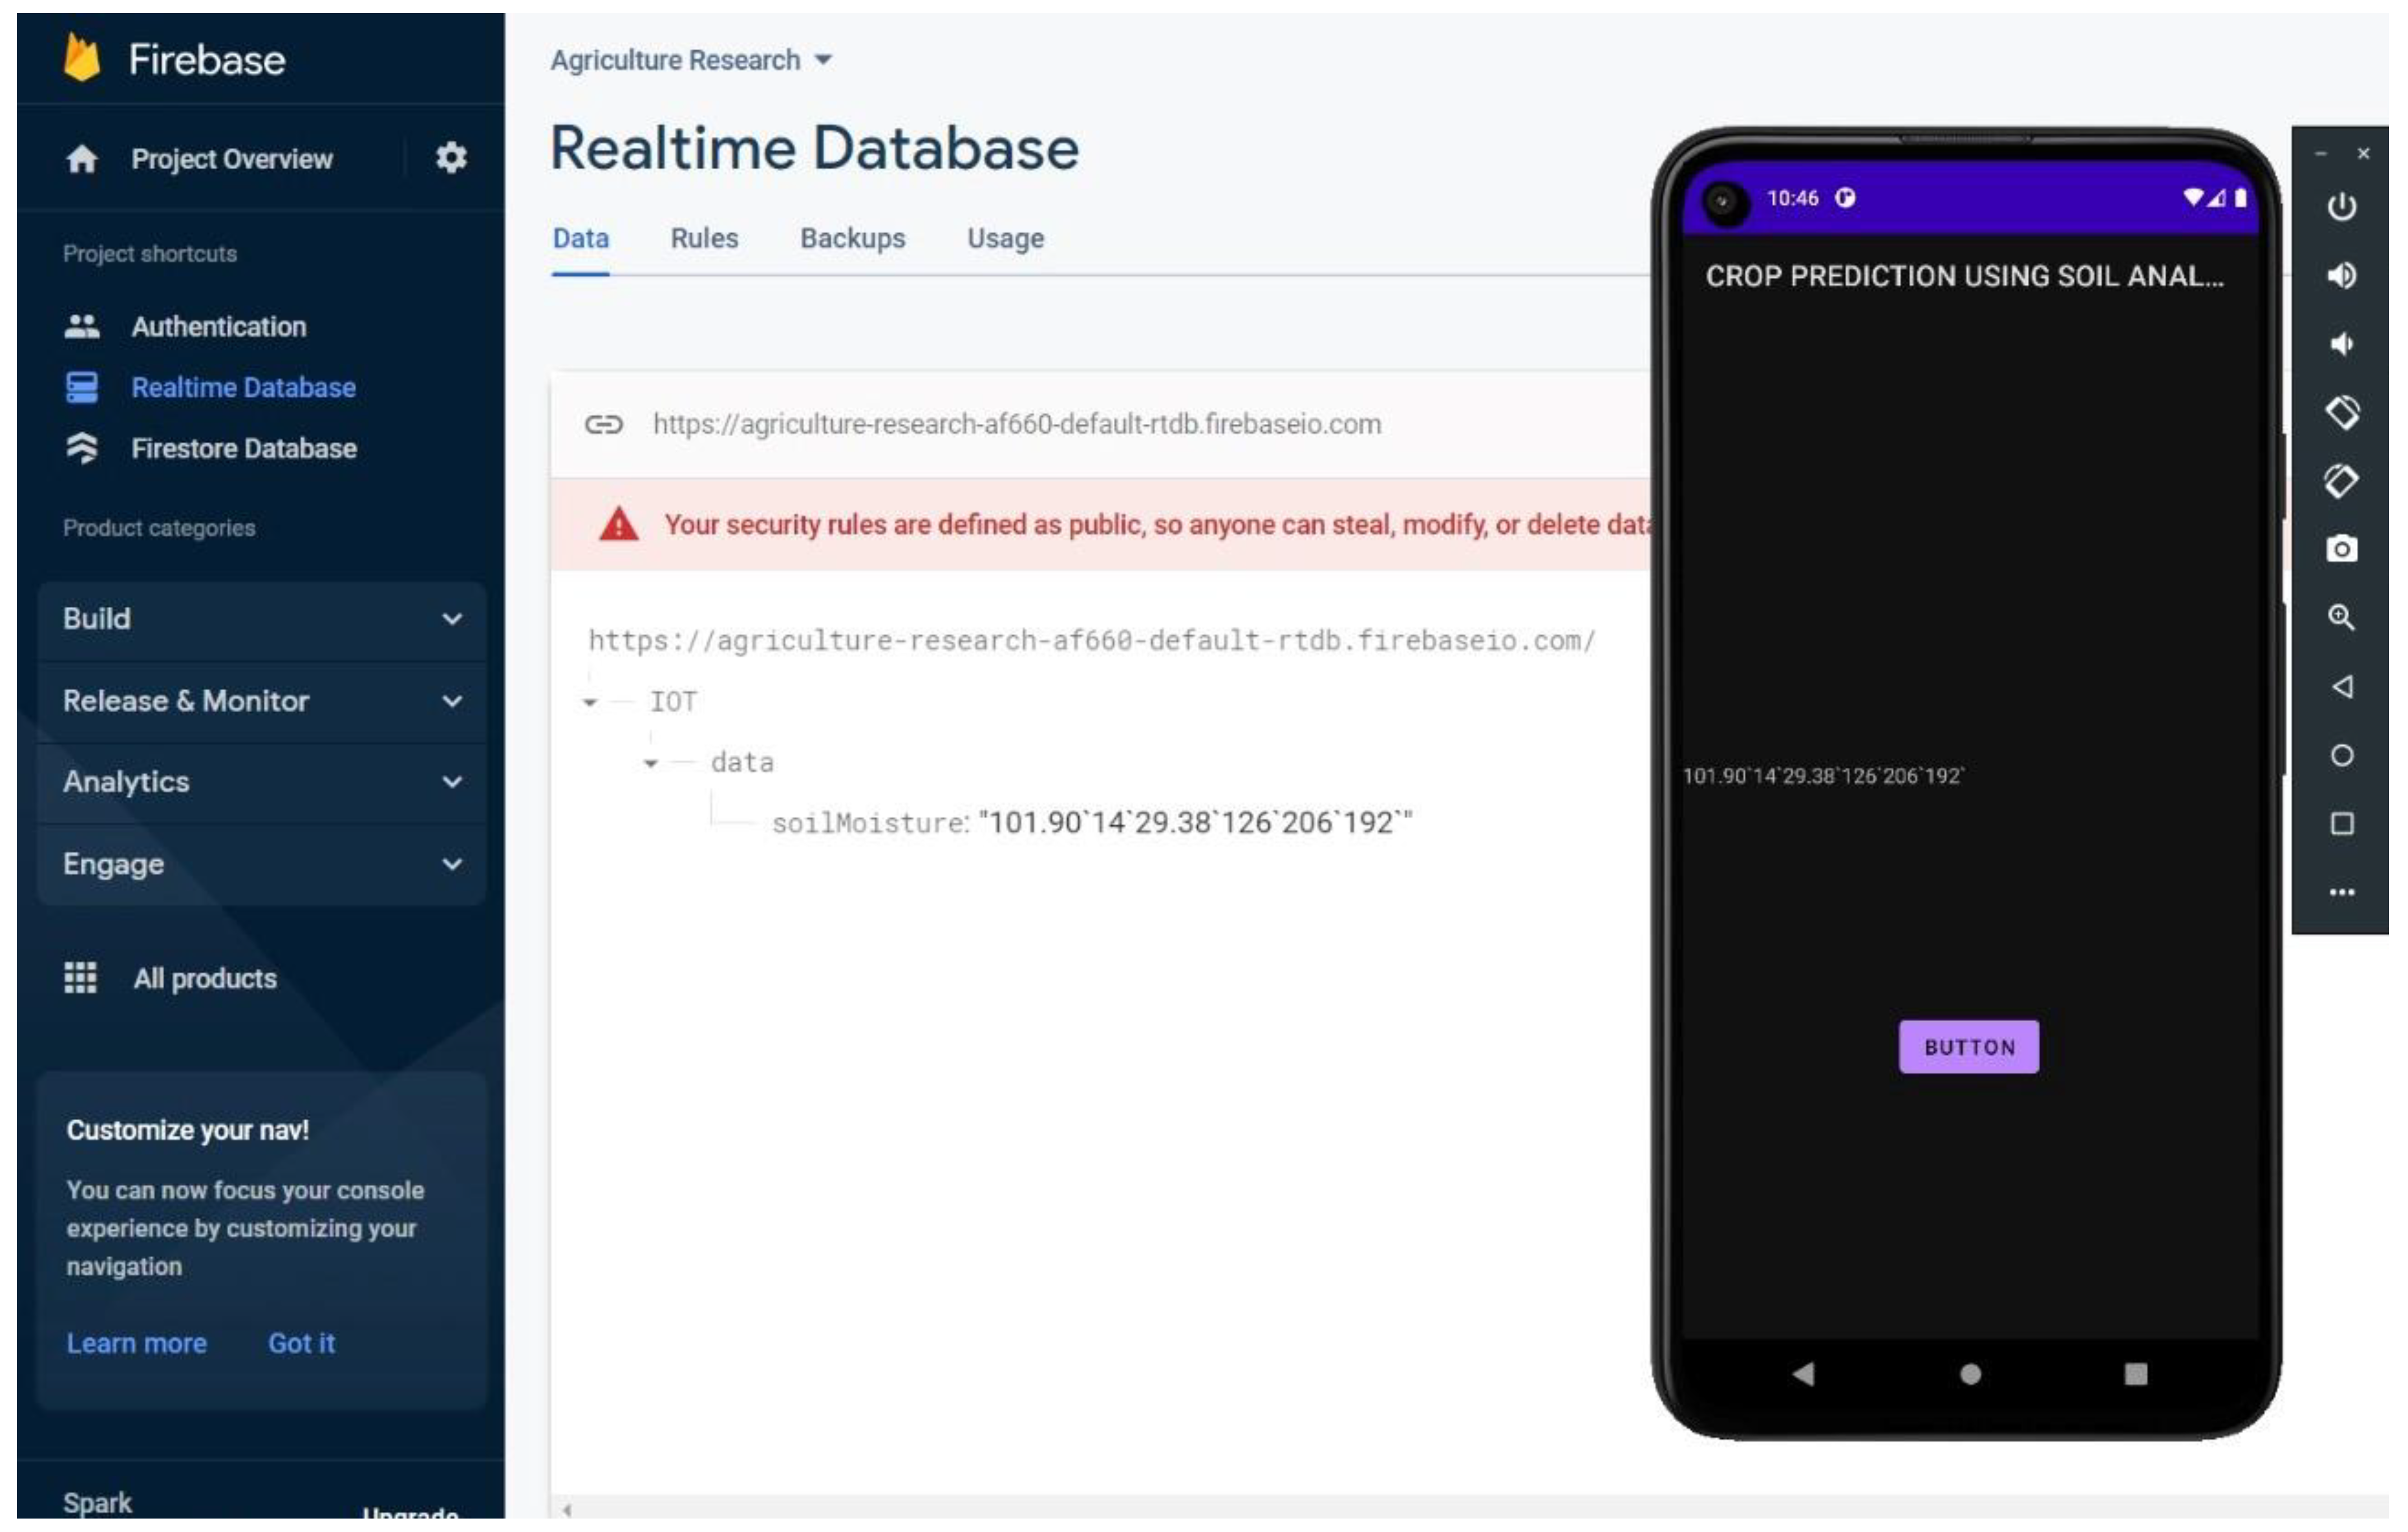This screenshot has width=2408, height=1532.
Task: Take screenshot with emulator camera icon
Action: point(2341,549)
